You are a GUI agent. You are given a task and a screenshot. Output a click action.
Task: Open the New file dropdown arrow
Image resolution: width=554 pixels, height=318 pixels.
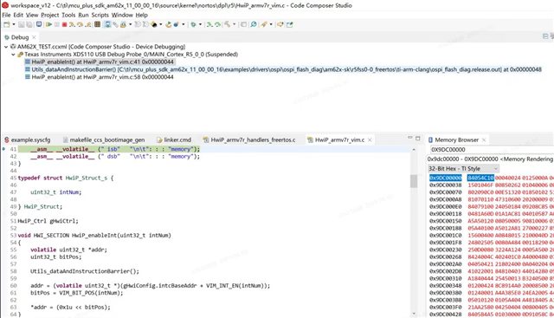[14, 24]
